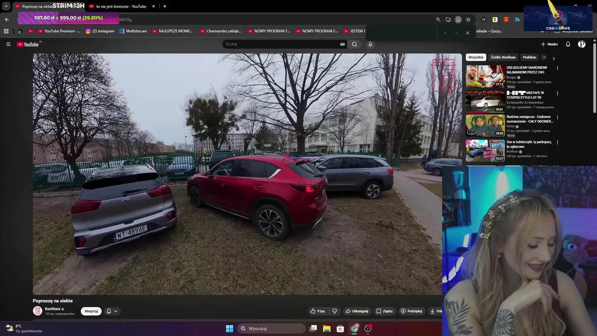
Task: Open Rodzina zastępcza video thumbnail
Action: (x=485, y=125)
